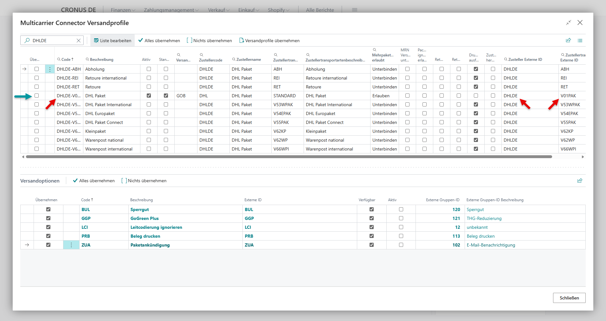Filter by Zusteller Externe ID icon
This screenshot has height=321, width=606.
click(x=506, y=59)
